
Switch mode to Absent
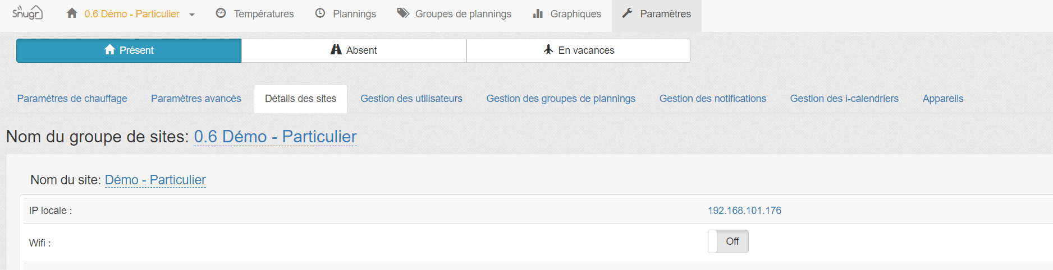pyautogui.click(x=354, y=50)
